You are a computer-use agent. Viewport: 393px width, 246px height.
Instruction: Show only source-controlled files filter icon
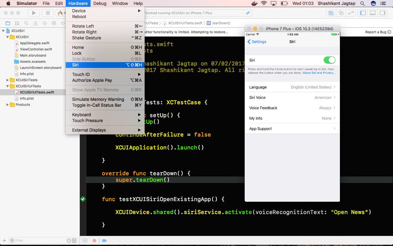pyautogui.click(x=74, y=240)
